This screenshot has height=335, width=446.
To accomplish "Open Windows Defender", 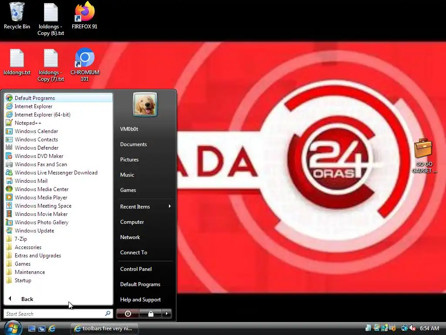I will (58, 147).
